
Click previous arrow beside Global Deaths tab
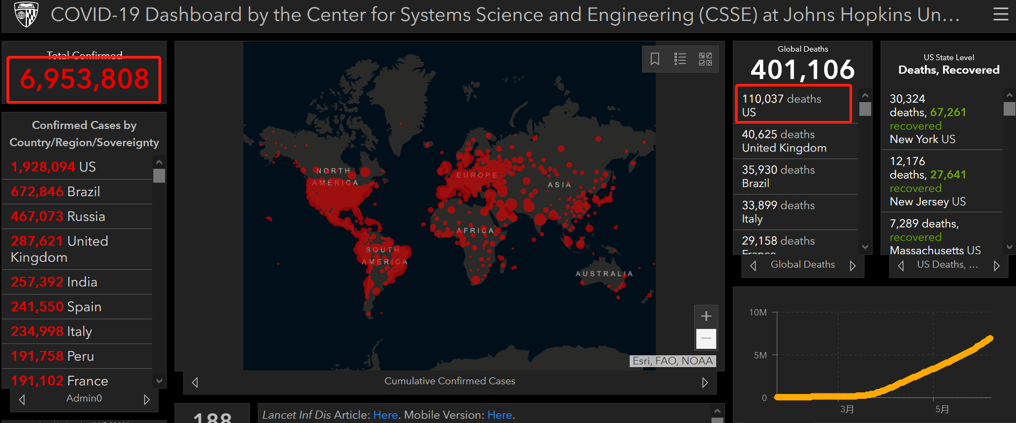[x=753, y=266]
